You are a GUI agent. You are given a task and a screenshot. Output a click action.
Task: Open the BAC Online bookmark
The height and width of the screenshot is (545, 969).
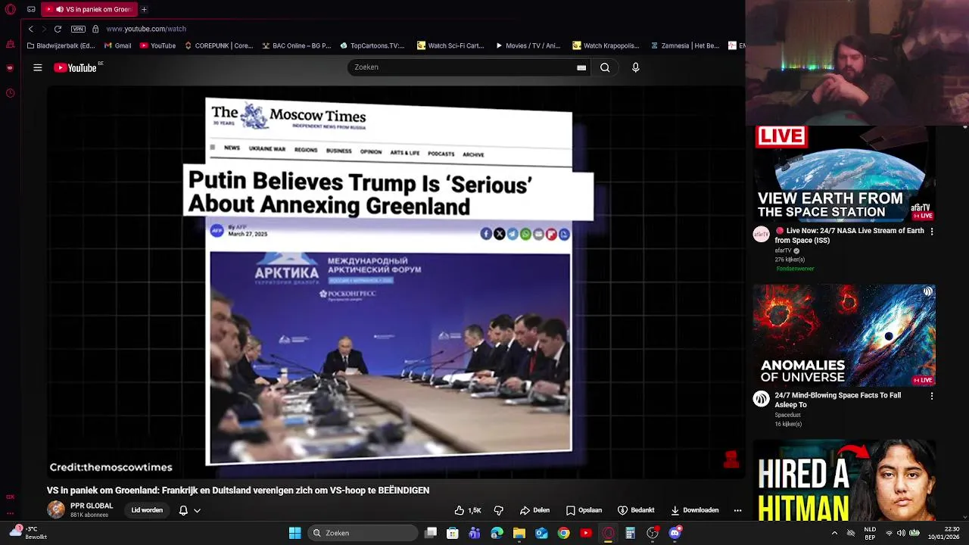point(297,45)
